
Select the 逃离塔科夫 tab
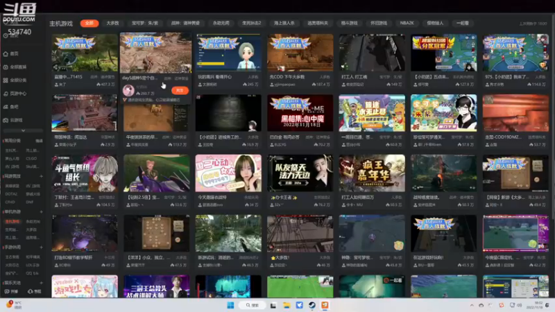pos(318,24)
